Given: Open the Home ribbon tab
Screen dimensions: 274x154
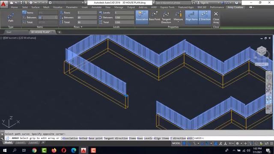Looking at the screenshot, I should click(x=14, y=7).
